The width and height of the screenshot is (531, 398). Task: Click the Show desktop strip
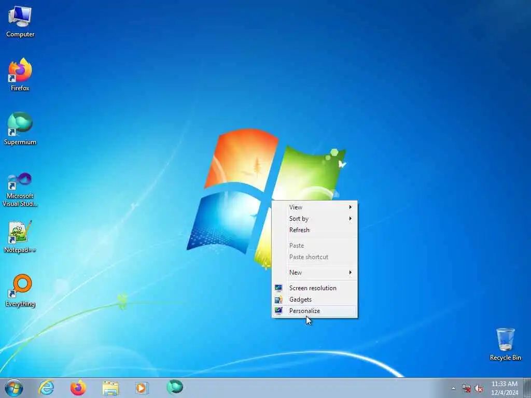527,388
